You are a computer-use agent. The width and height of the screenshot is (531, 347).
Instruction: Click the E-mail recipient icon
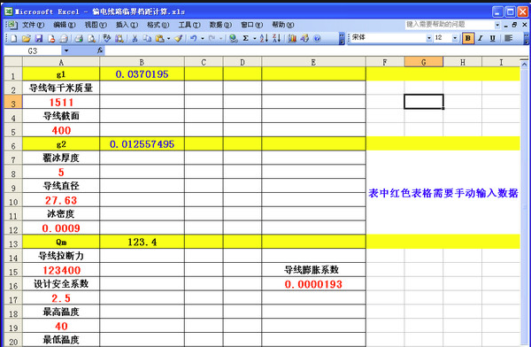[64, 38]
